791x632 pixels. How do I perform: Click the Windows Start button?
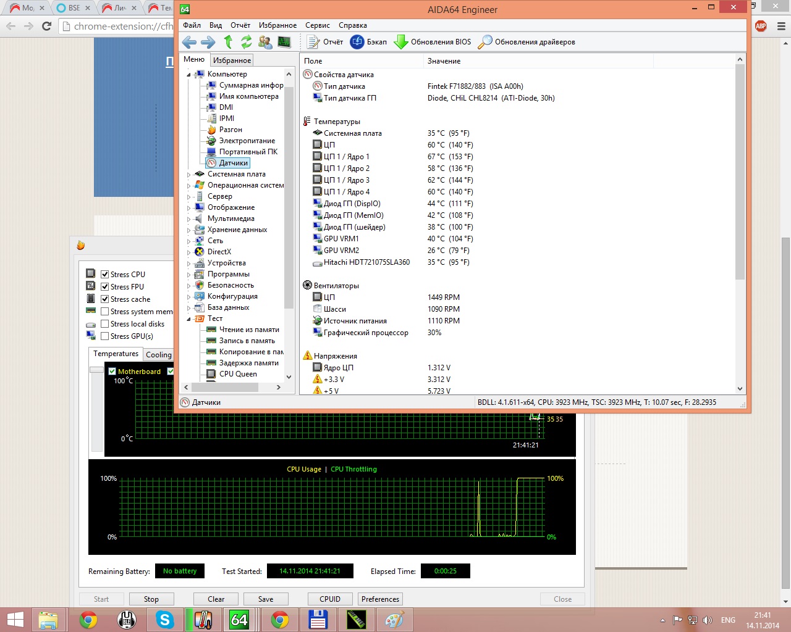point(15,619)
